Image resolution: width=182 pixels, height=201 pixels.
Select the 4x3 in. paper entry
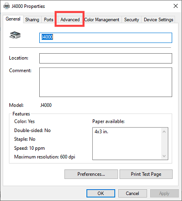click(x=102, y=132)
